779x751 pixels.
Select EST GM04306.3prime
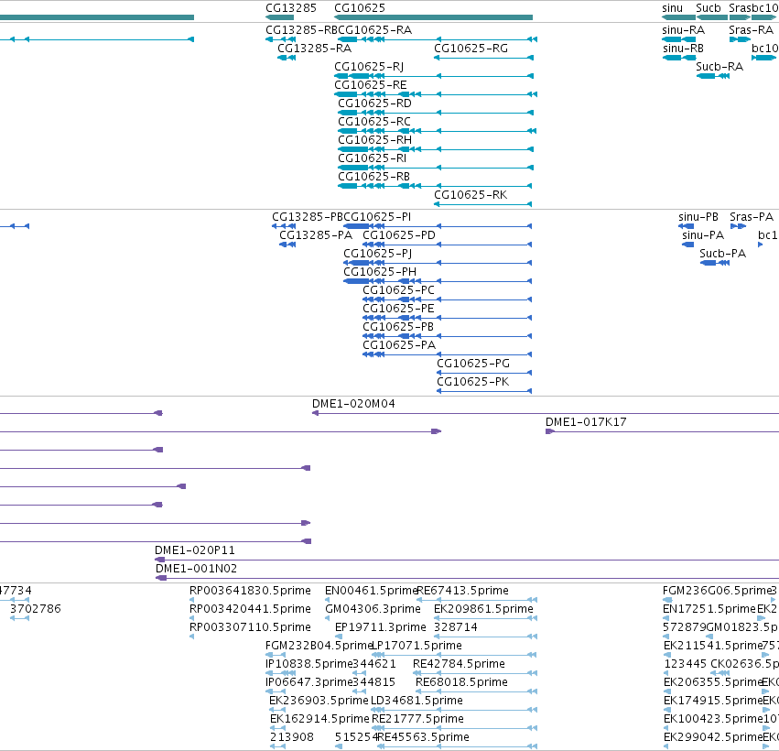[373, 609]
